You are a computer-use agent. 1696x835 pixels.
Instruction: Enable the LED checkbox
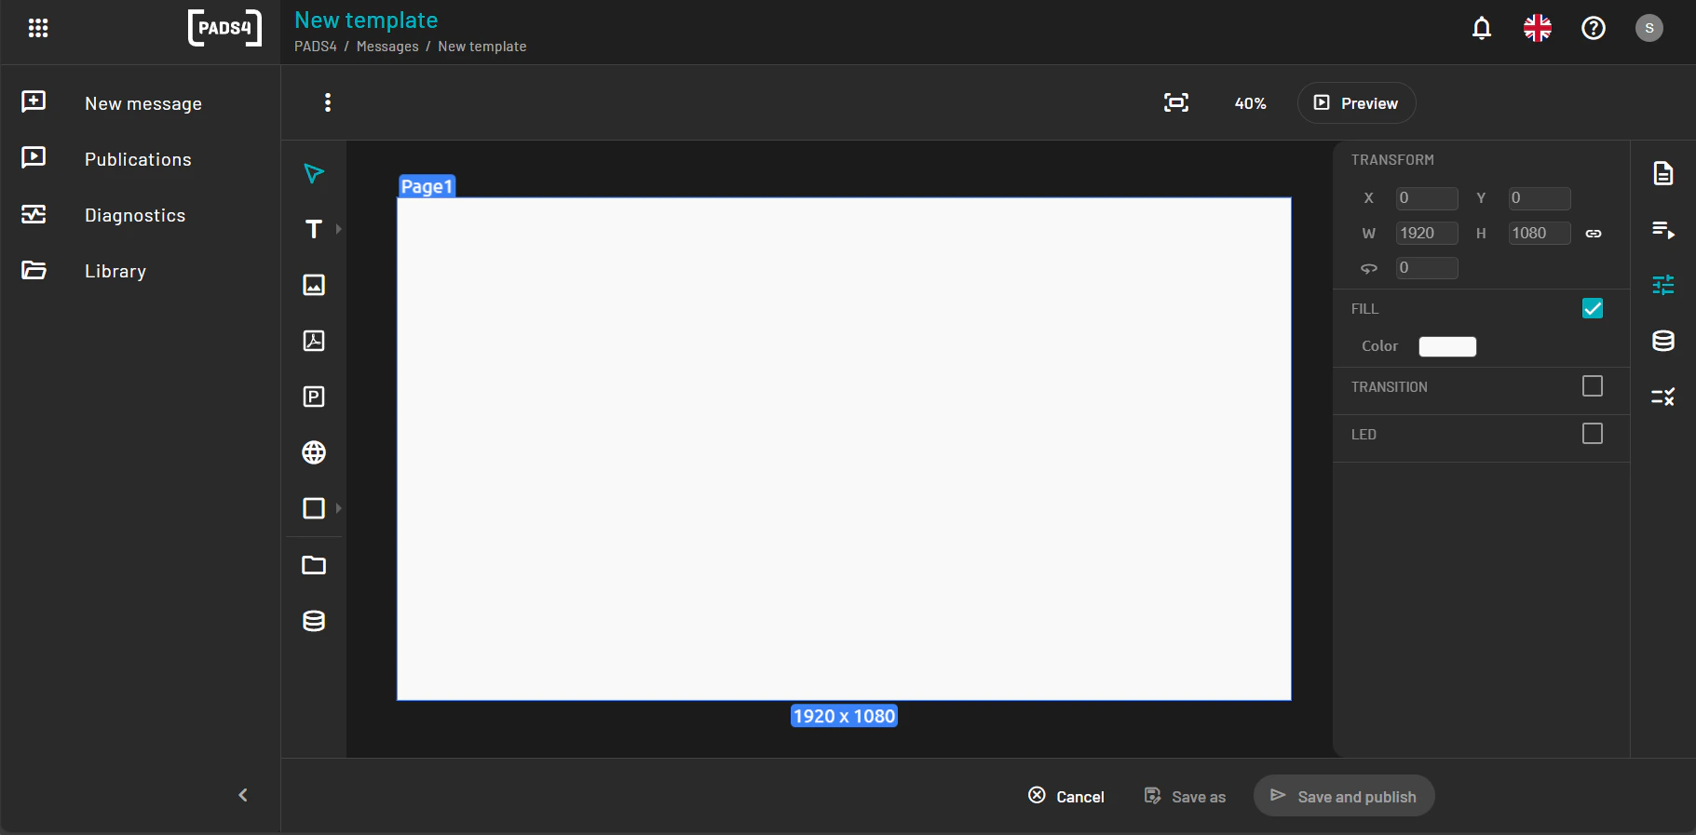tap(1593, 433)
